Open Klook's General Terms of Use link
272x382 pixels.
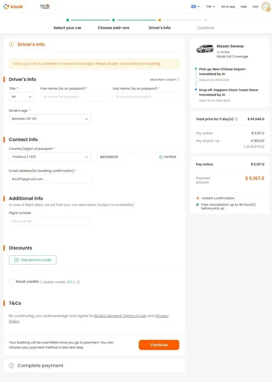pyautogui.click(x=120, y=316)
